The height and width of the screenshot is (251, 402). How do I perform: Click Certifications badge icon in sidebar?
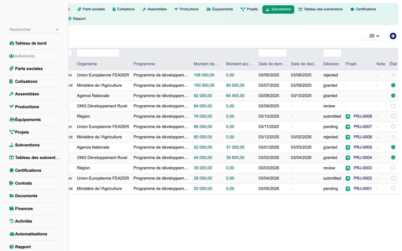(11, 170)
